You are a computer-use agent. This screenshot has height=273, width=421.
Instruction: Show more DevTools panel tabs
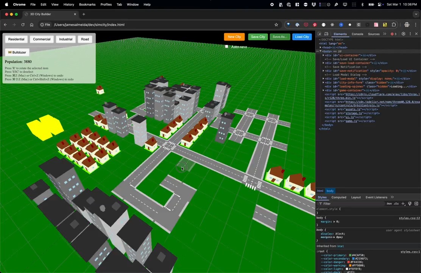(385, 34)
